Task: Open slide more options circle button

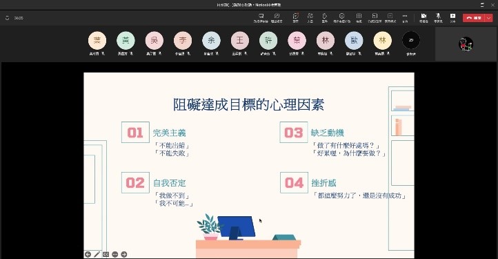Action: click(115, 254)
